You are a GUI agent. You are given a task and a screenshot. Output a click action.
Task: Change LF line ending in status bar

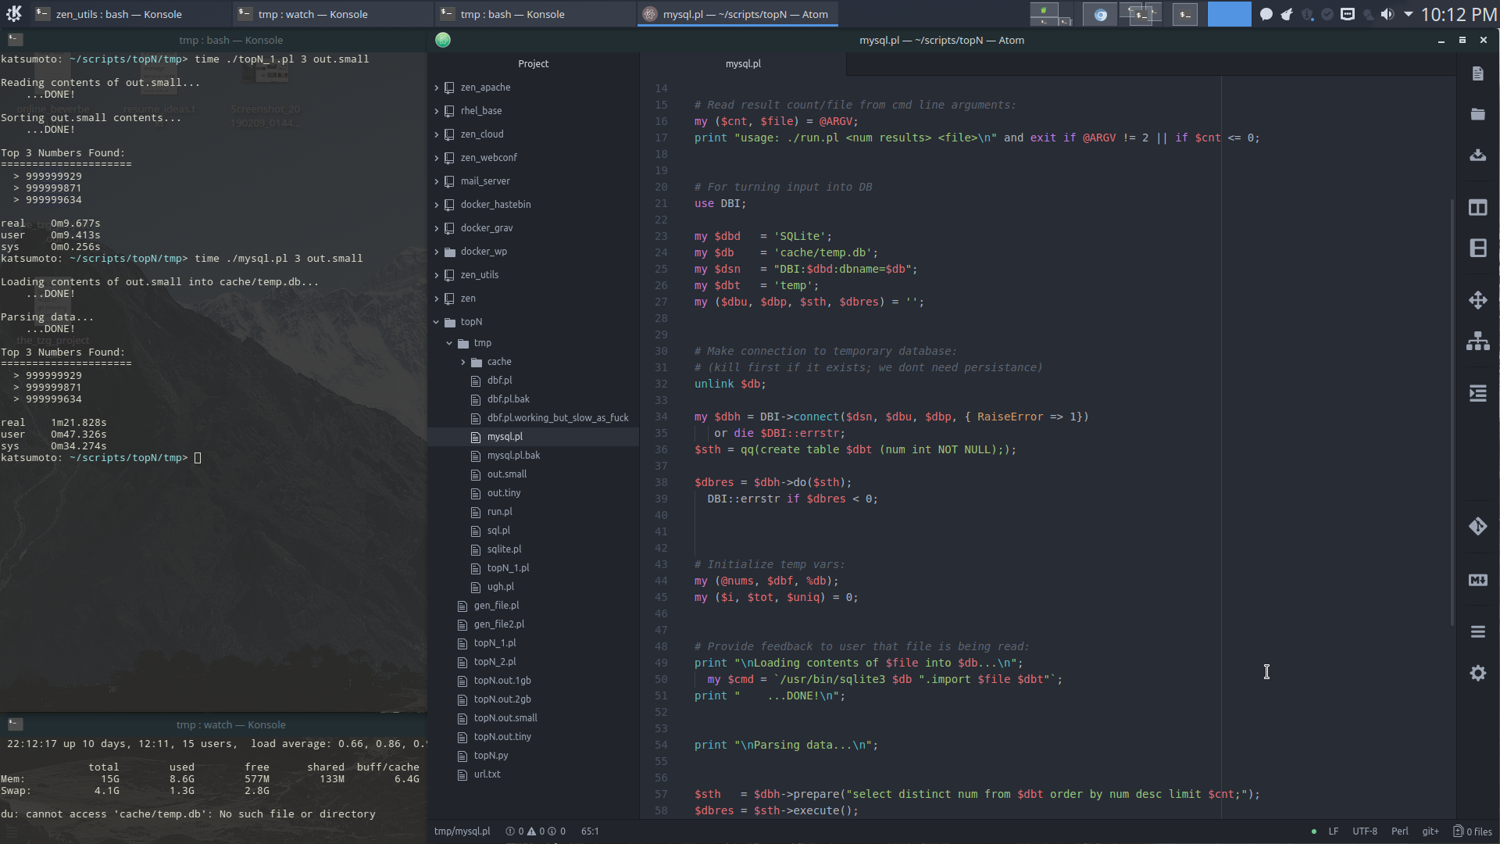pos(1334,831)
